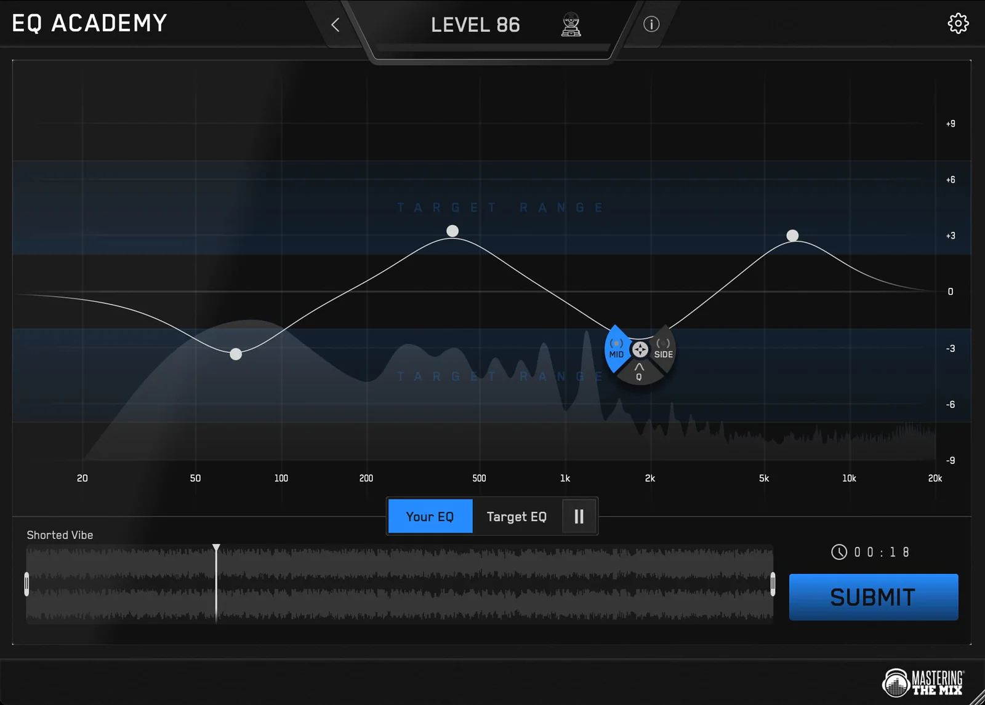Click the clock icon next to the timer

[x=840, y=552]
